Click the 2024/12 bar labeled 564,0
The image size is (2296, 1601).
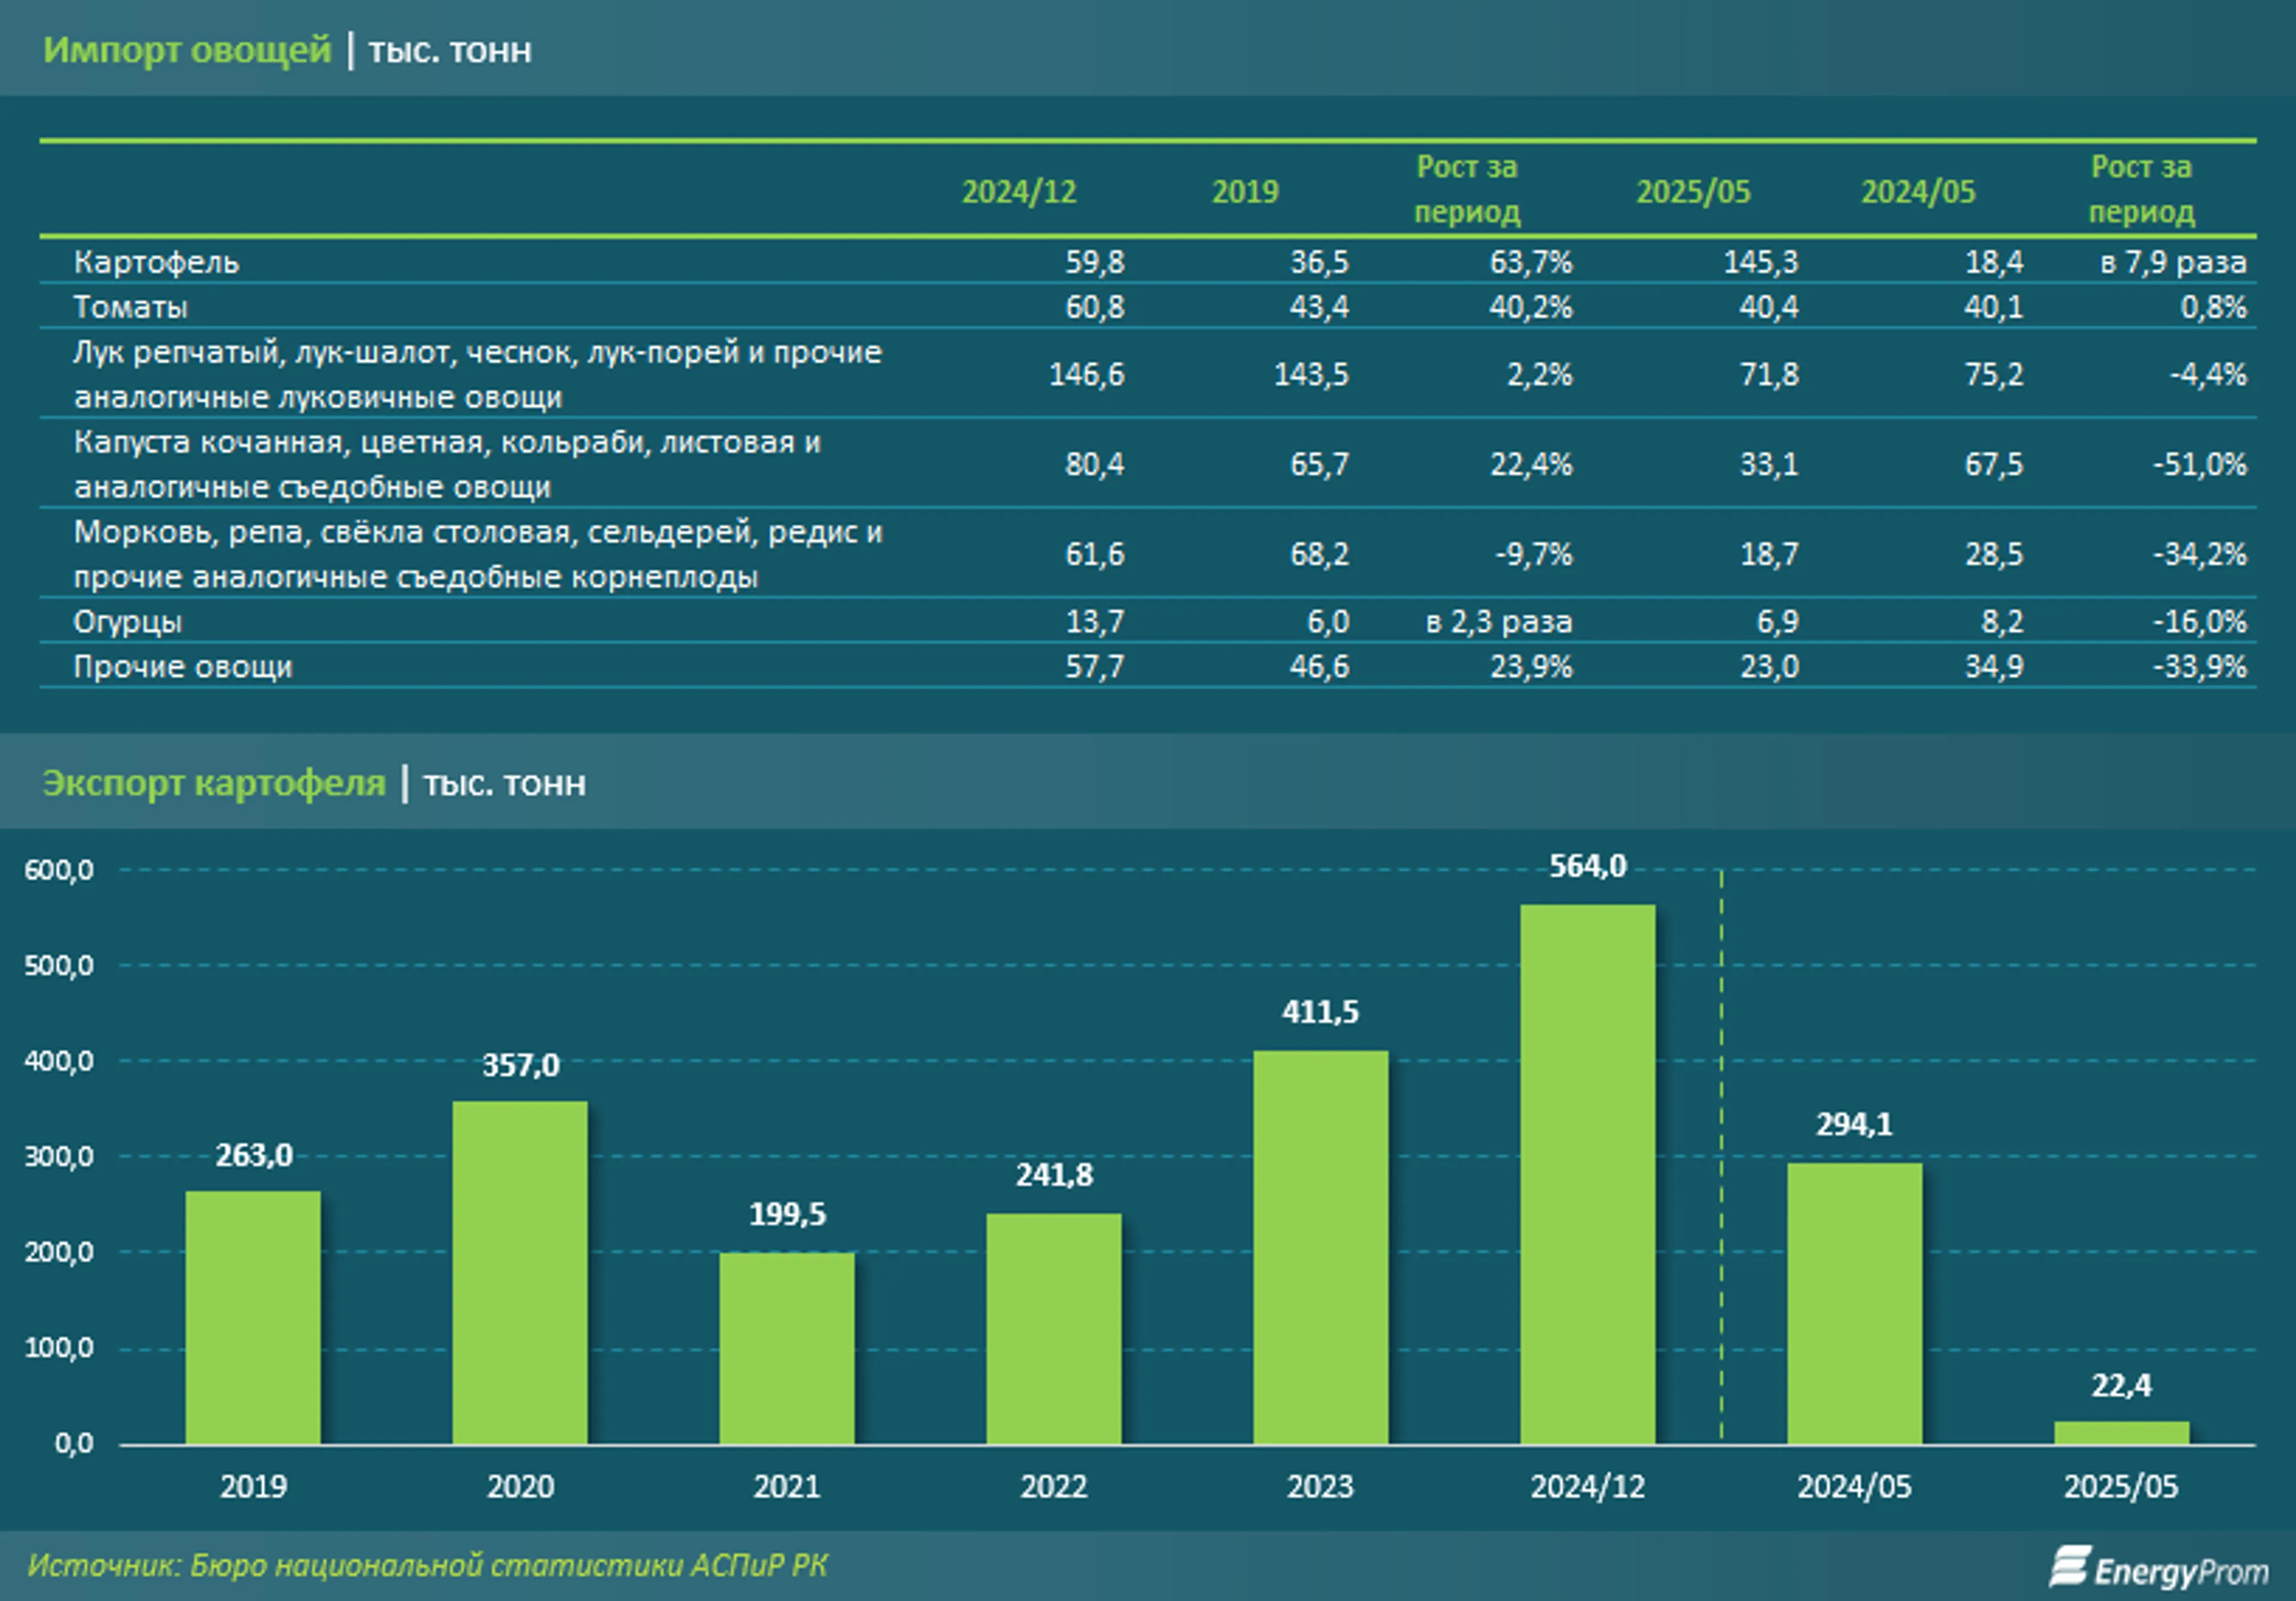pos(1587,1174)
